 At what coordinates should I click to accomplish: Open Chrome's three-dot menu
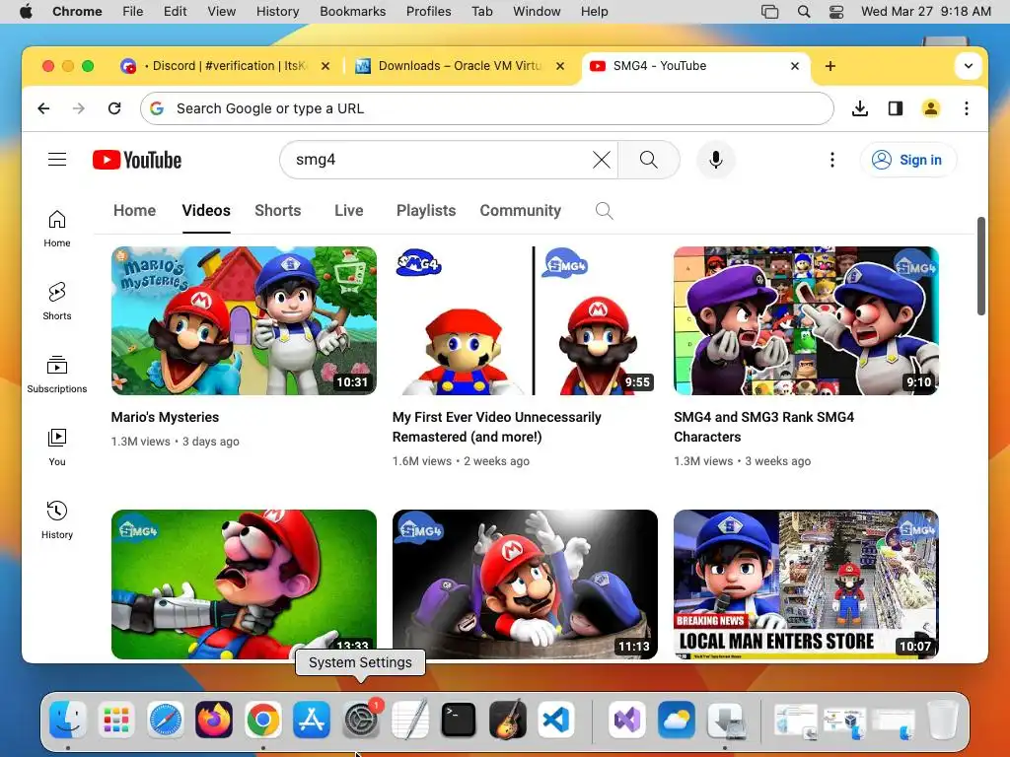point(967,108)
